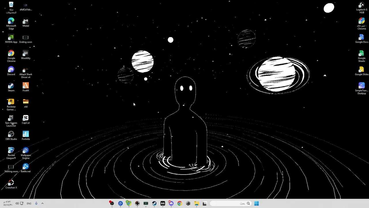Open the Google Sheets desktop shortcut
Image resolution: width=369 pixels, height=208 pixels.
coord(362,56)
